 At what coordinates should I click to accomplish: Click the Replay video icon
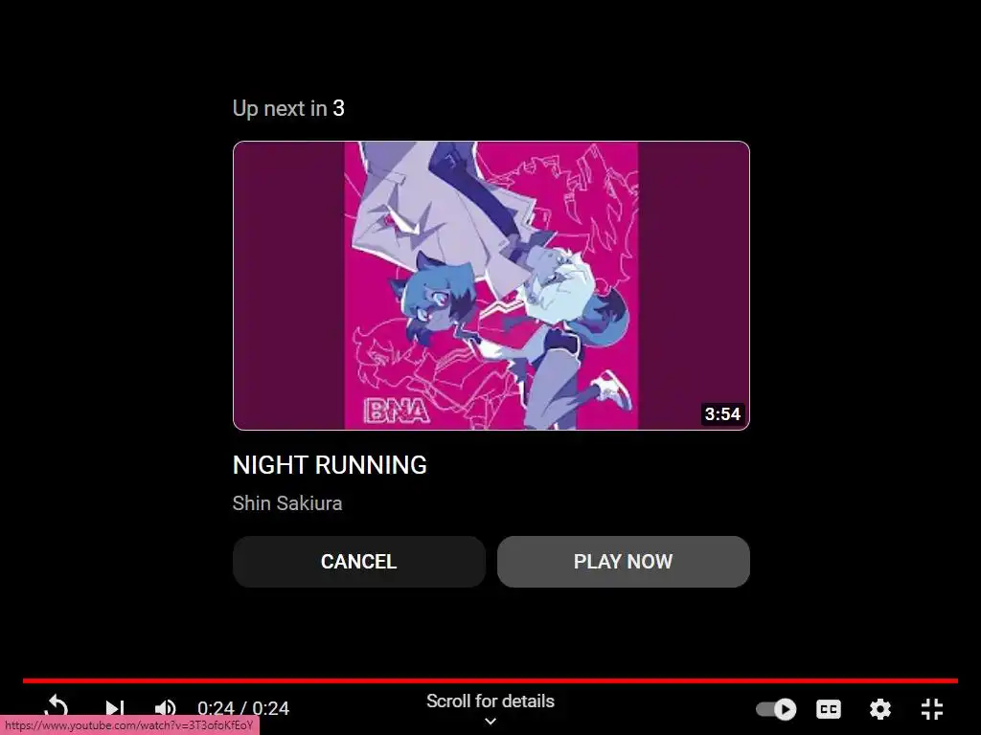tap(57, 706)
